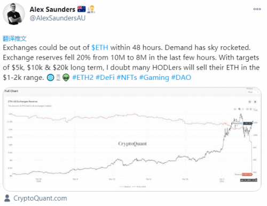Toggle the Reserve series in chart legend
This screenshot has height=206, width=267.
[x=125, y=187]
